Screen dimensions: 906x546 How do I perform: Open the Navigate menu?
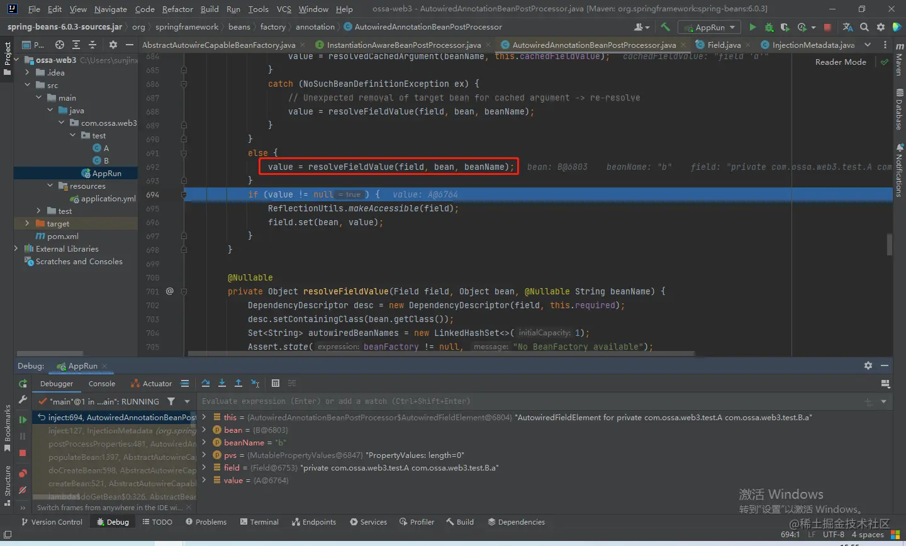pos(111,9)
